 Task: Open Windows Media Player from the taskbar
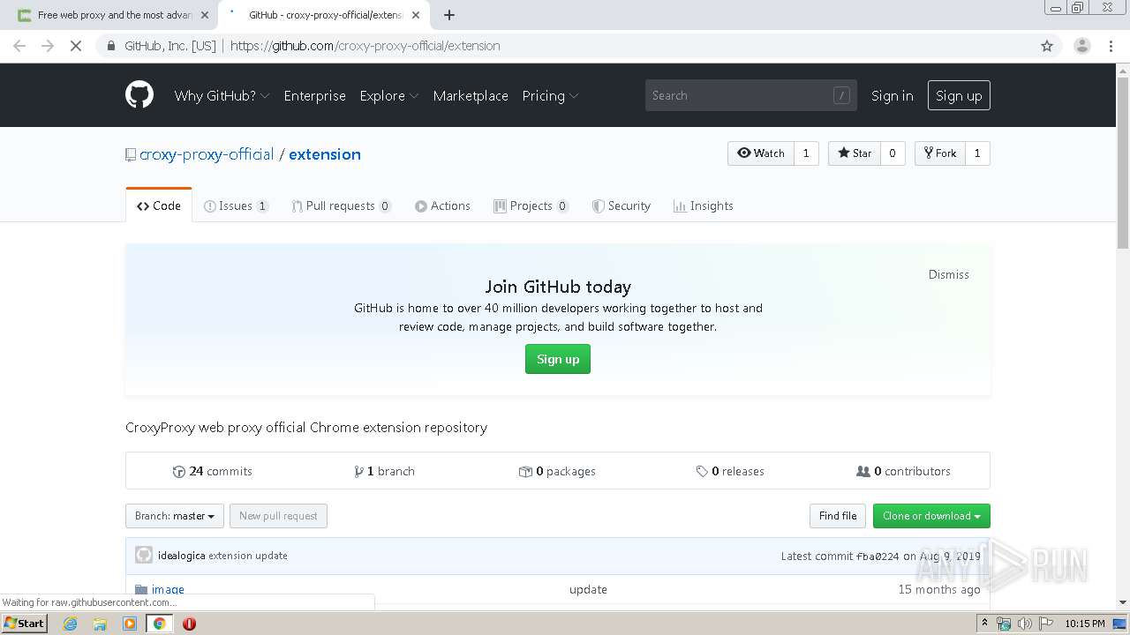point(130,624)
